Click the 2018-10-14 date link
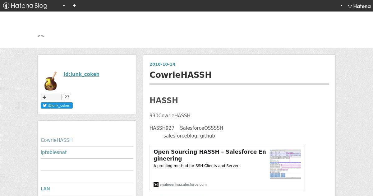373x196 pixels. coord(162,64)
